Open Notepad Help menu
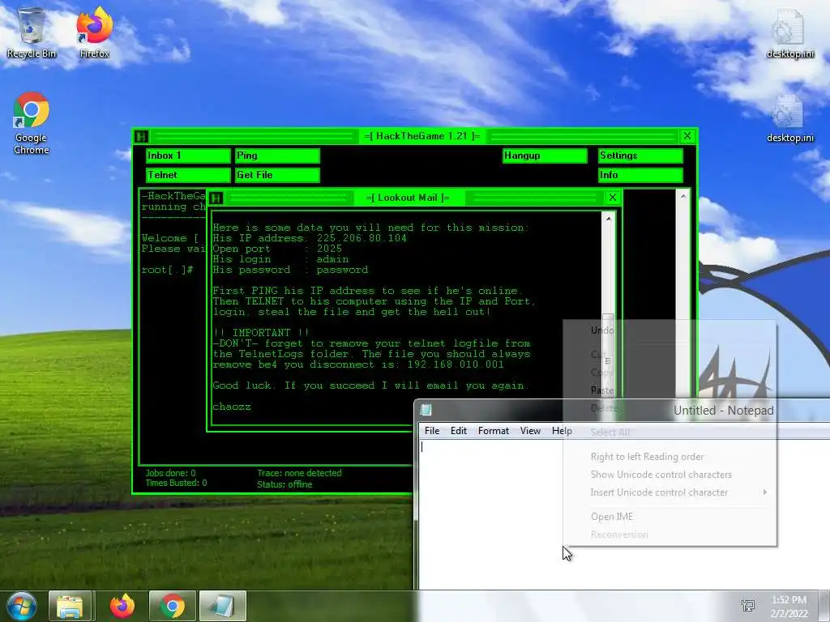The image size is (830, 622). pyautogui.click(x=562, y=431)
